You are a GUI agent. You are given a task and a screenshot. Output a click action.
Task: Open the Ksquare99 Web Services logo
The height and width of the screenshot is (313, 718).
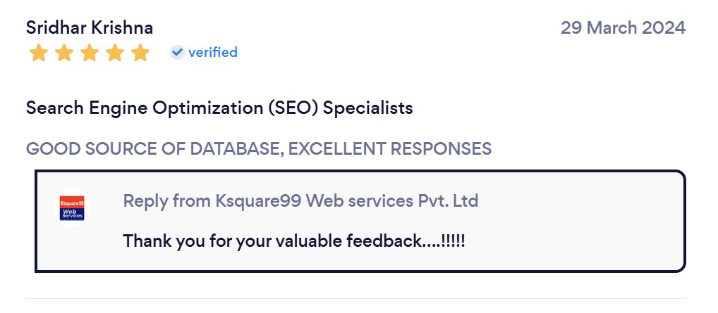tap(72, 209)
